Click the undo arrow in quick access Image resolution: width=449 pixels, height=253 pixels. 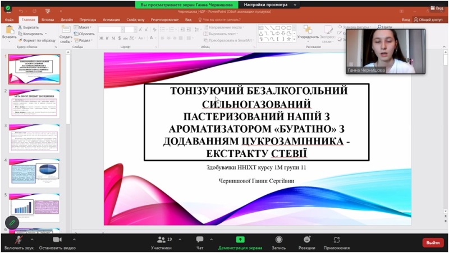[x=21, y=11]
